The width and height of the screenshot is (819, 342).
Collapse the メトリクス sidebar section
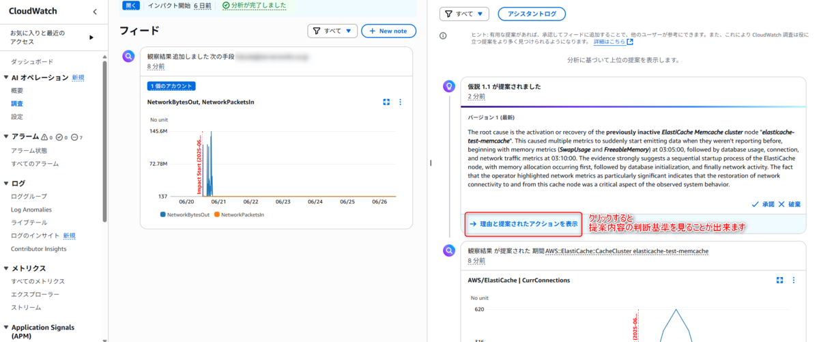tap(6, 268)
